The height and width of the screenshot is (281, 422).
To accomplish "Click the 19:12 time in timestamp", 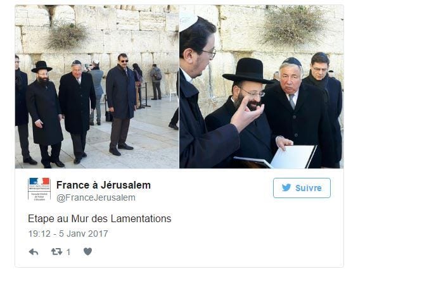I will click(x=39, y=234).
